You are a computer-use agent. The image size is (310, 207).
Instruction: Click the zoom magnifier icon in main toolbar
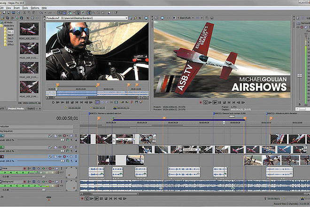click(103, 13)
